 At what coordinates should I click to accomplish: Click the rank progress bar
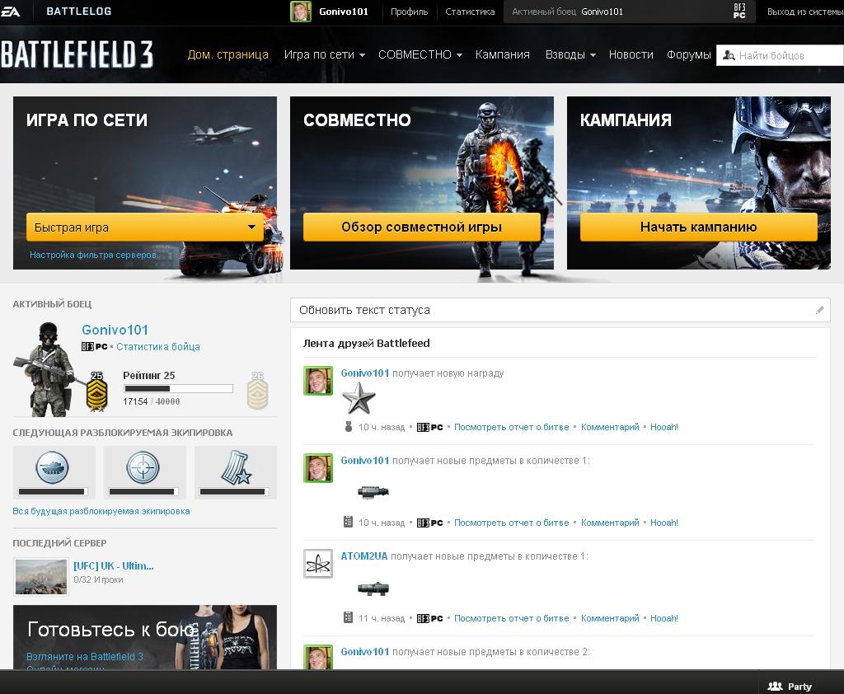pos(177,388)
